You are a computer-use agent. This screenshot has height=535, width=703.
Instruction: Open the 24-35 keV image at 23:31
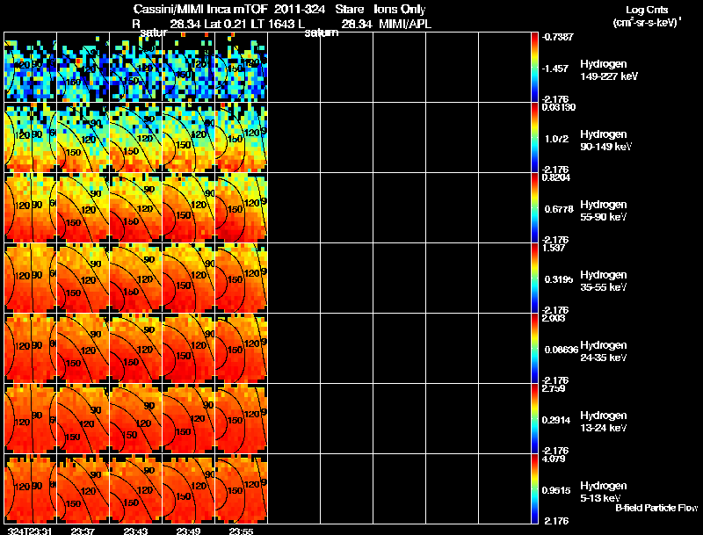click(x=30, y=349)
